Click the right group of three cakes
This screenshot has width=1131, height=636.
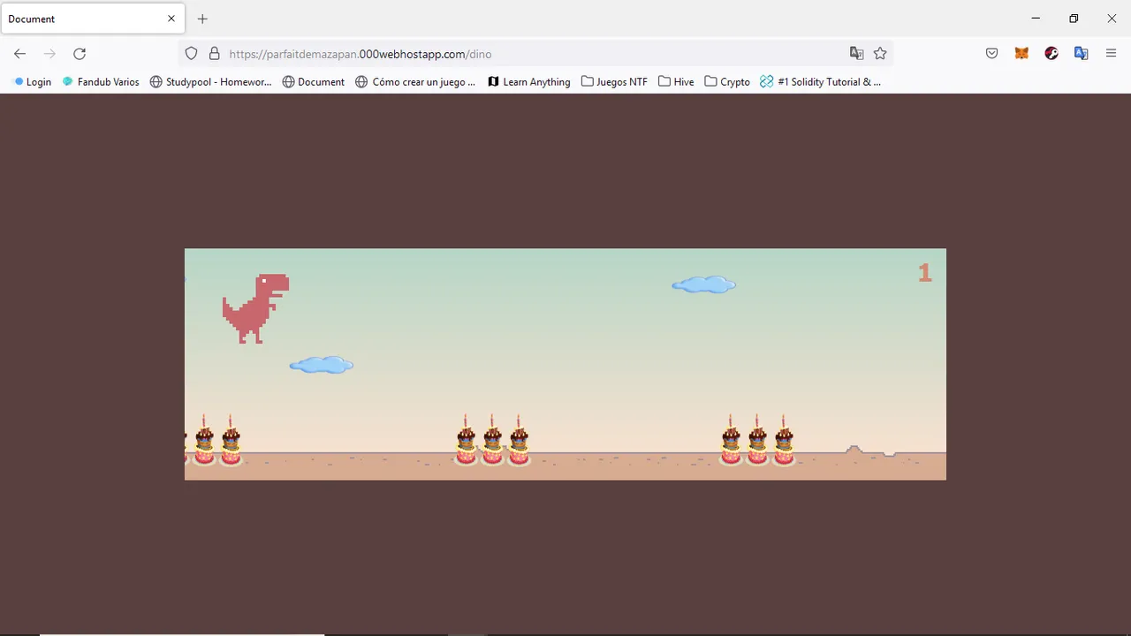pyautogui.click(x=757, y=440)
